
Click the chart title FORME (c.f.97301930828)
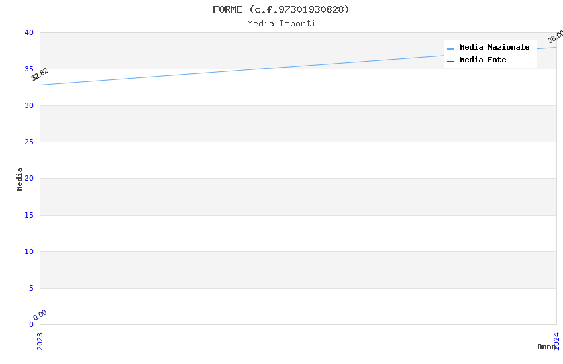coord(281,9)
